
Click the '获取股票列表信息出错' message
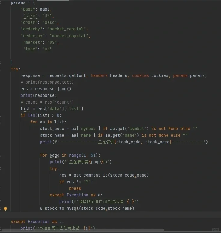59,228
